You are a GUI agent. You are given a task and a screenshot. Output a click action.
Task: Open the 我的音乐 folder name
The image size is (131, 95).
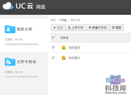click(74, 48)
